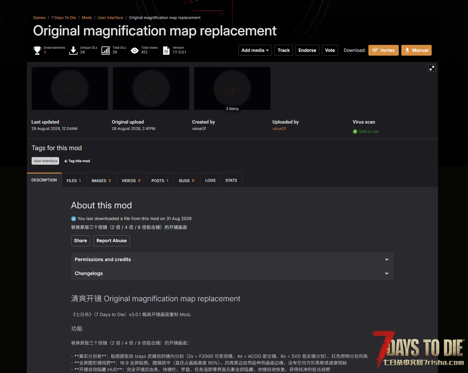The width and height of the screenshot is (468, 373).
Task: Open the Videos tab
Action: tap(131, 180)
